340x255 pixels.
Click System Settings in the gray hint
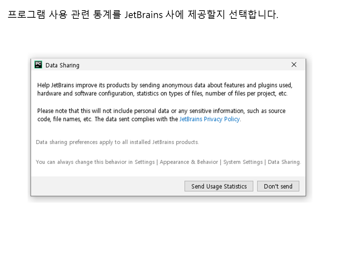(243, 162)
